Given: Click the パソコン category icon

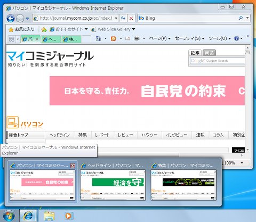Looking at the screenshot, I should pyautogui.click(x=12, y=122).
